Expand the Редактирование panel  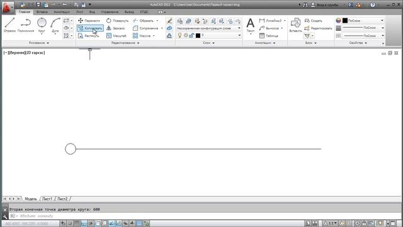pyautogui.click(x=125, y=43)
